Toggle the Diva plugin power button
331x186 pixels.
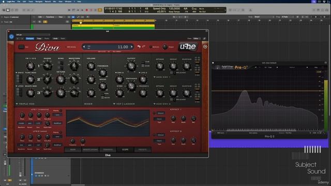click(11, 37)
